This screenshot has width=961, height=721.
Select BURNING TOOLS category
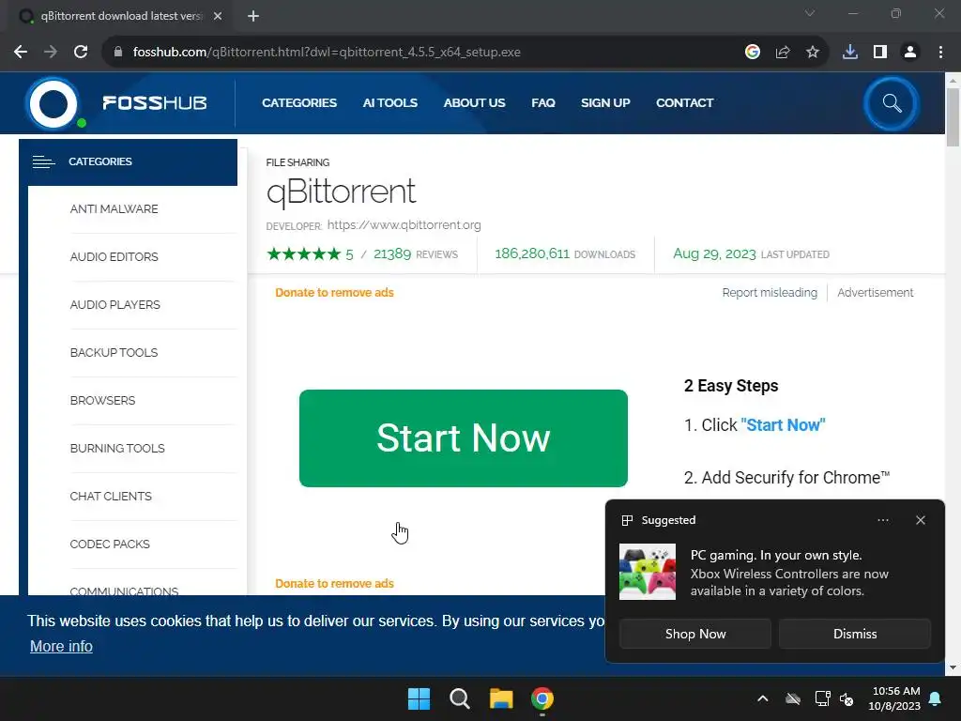[117, 448]
